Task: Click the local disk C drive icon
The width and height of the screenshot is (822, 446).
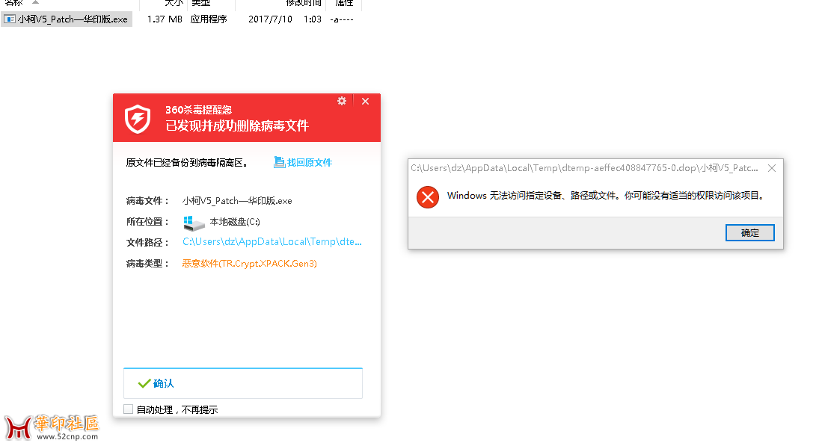Action: pyautogui.click(x=194, y=223)
